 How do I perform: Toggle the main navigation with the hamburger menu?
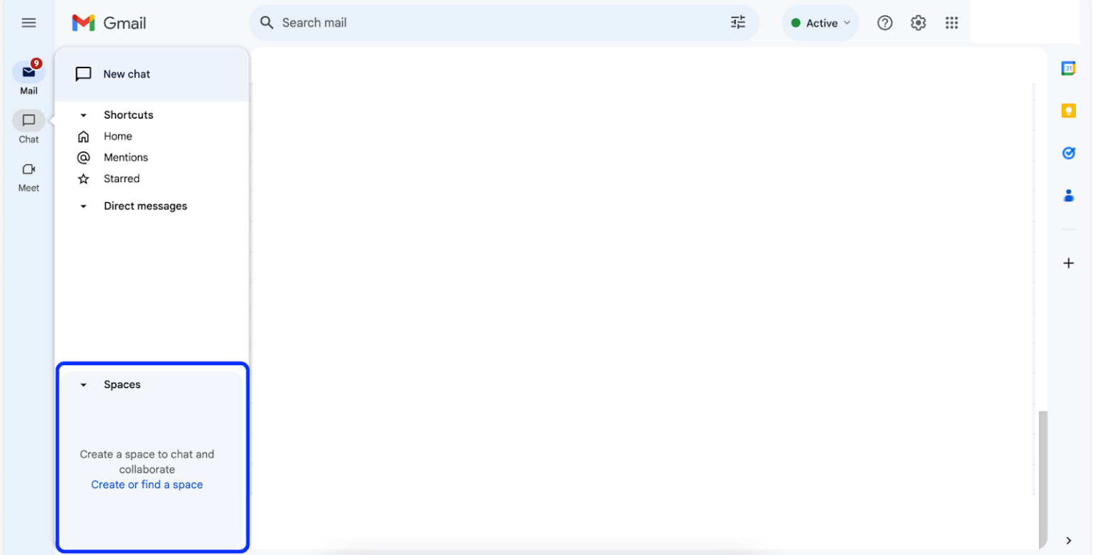point(28,22)
